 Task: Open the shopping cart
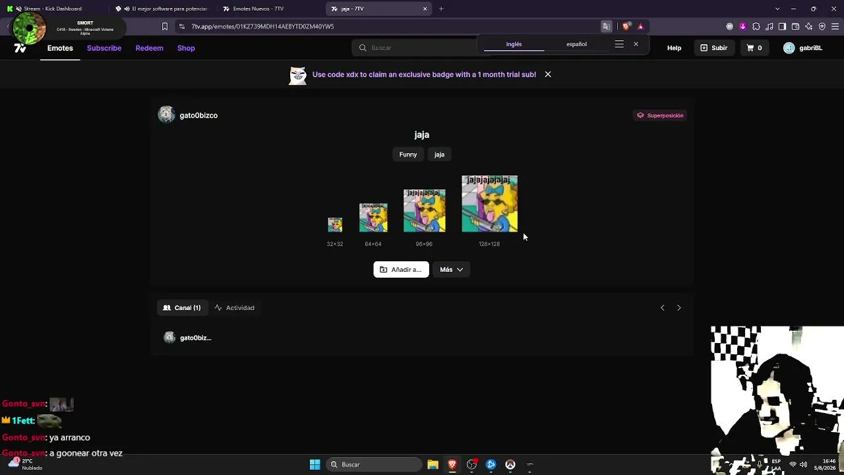coord(754,48)
